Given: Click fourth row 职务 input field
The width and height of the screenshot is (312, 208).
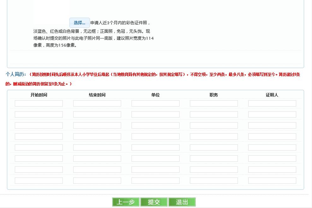Looking at the screenshot, I should (x=214, y=136).
